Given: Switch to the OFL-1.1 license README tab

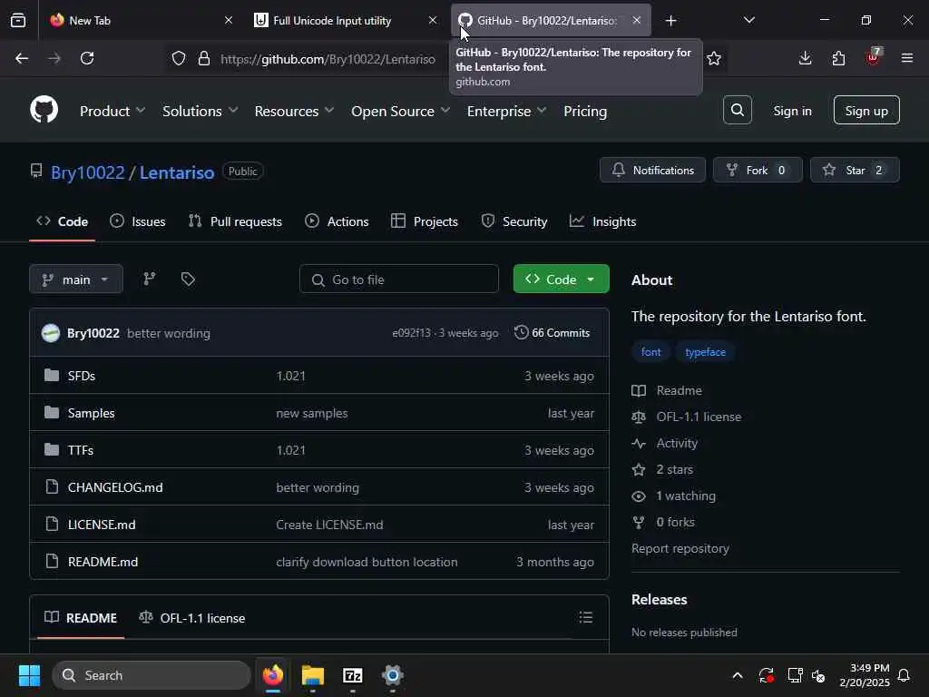Looking at the screenshot, I should (191, 617).
